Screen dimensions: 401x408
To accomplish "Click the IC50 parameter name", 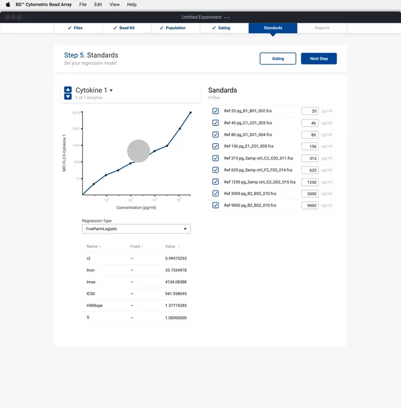I will 91,294.
